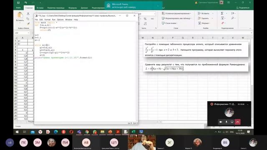The height and width of the screenshot is (150, 267).
Task: Click the Clear eraser icon in Editing group
Action: 222,23
